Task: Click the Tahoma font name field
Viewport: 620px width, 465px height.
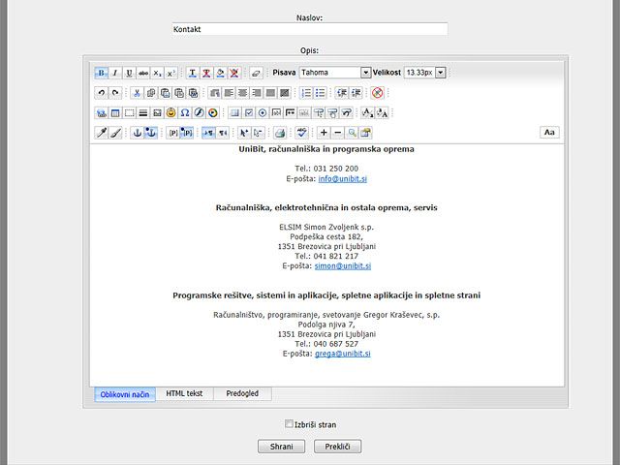Action: tap(329, 73)
